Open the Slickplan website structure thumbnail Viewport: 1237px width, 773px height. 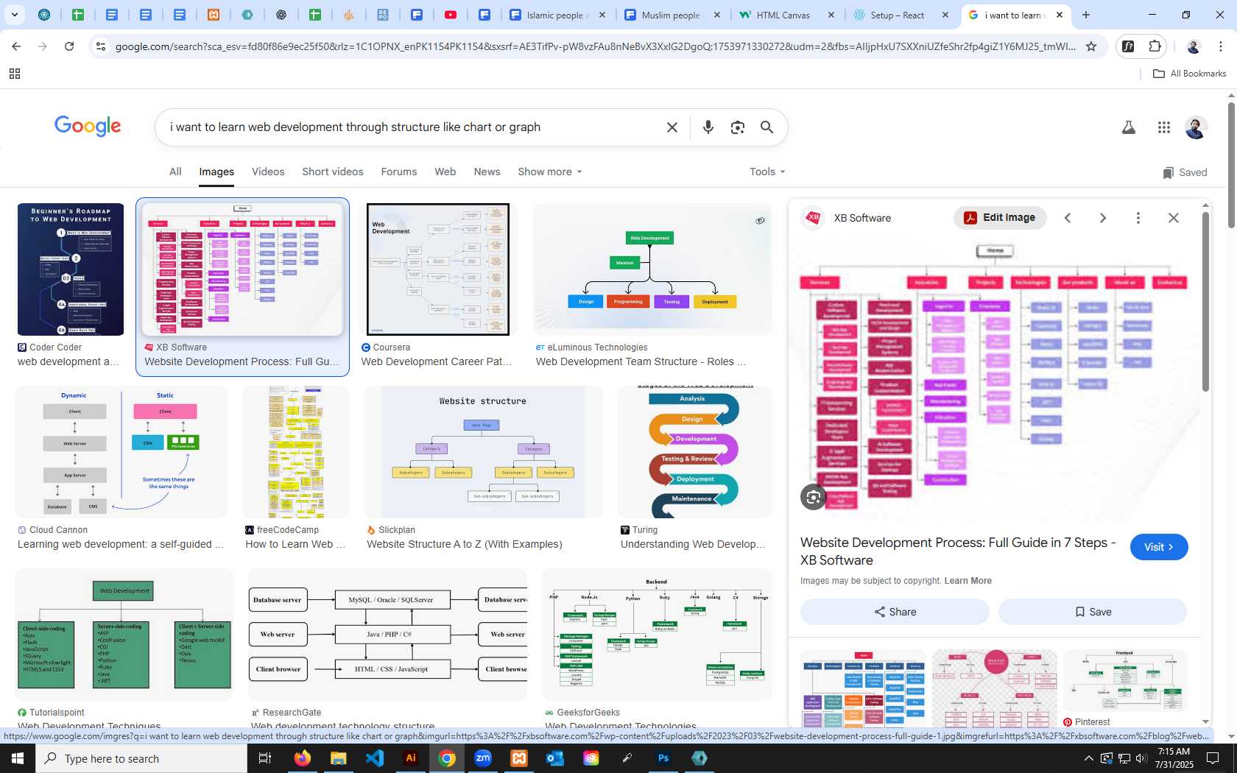tap(483, 452)
